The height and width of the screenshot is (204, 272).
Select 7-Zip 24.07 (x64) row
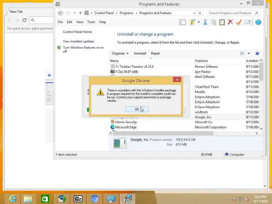185,72
